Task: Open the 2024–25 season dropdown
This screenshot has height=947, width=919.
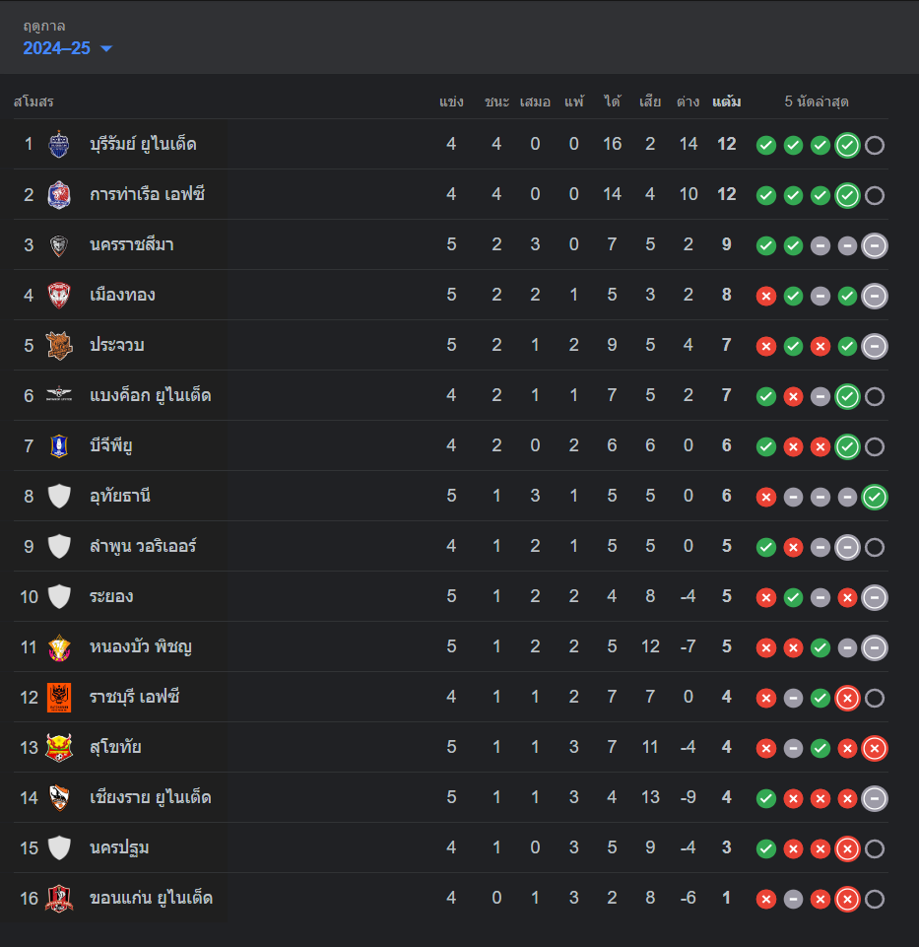Action: pyautogui.click(x=68, y=48)
